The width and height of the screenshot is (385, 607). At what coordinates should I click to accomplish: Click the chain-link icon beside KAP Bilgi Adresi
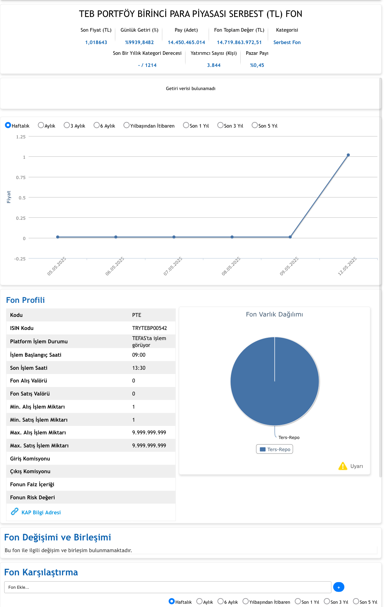pos(14,511)
